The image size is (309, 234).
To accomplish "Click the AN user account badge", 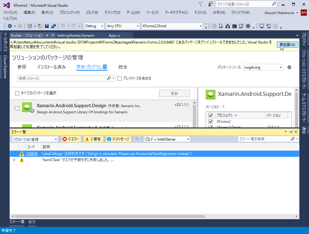I will pyautogui.click(x=304, y=13).
